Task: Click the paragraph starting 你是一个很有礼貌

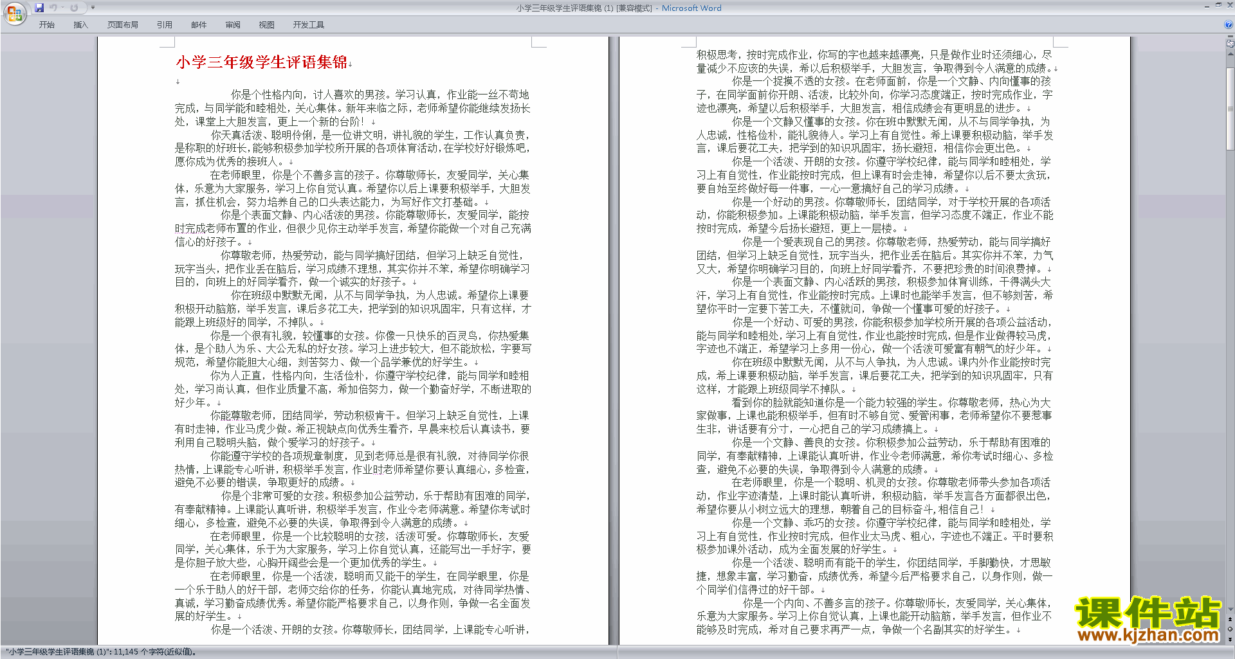Action: tap(352, 348)
